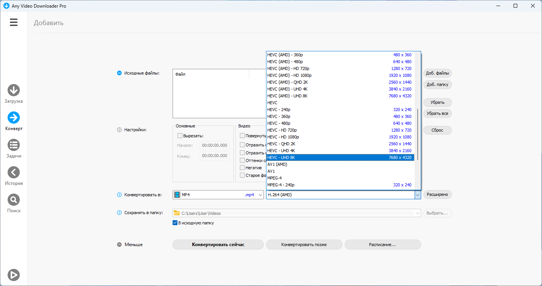Select HEVC - HD 1080p preset
The height and width of the screenshot is (286, 542).
tap(340, 137)
